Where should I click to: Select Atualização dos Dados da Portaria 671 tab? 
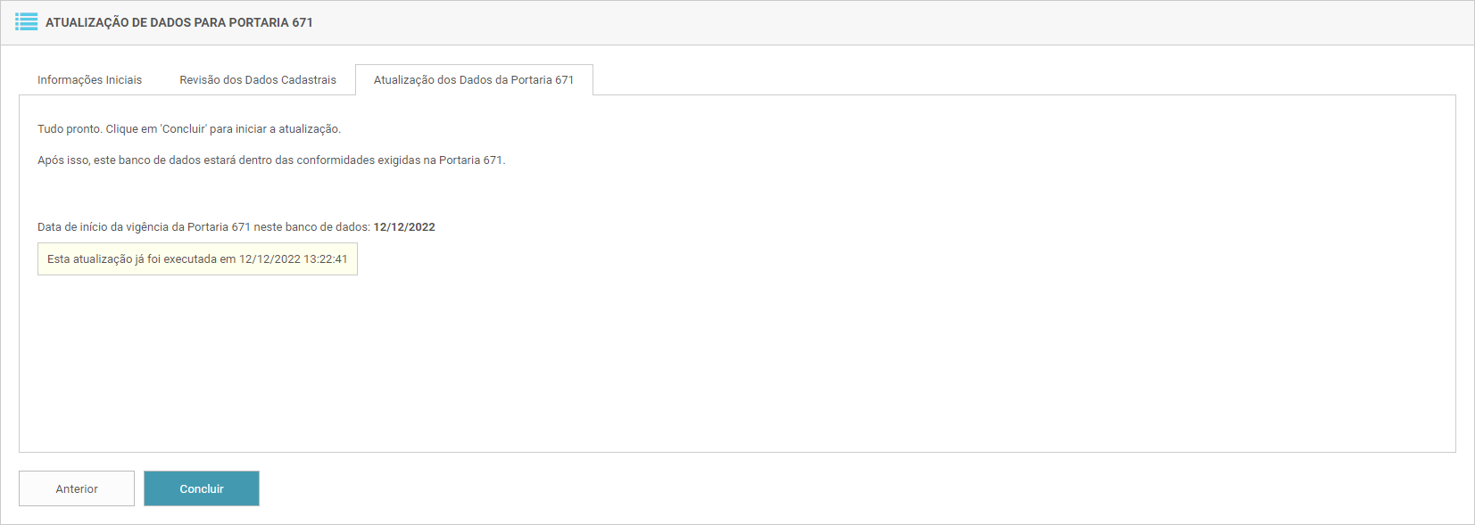474,80
